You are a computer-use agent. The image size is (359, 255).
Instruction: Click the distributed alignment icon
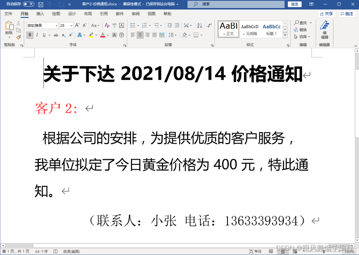[162, 35]
